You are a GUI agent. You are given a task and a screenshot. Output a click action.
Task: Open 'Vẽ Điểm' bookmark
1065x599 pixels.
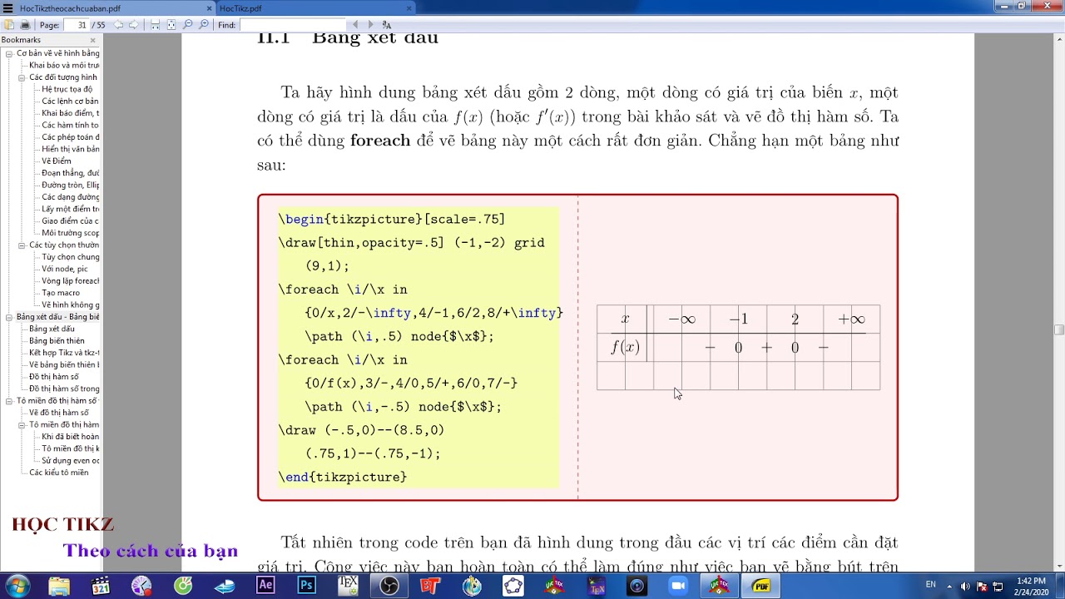(x=57, y=161)
